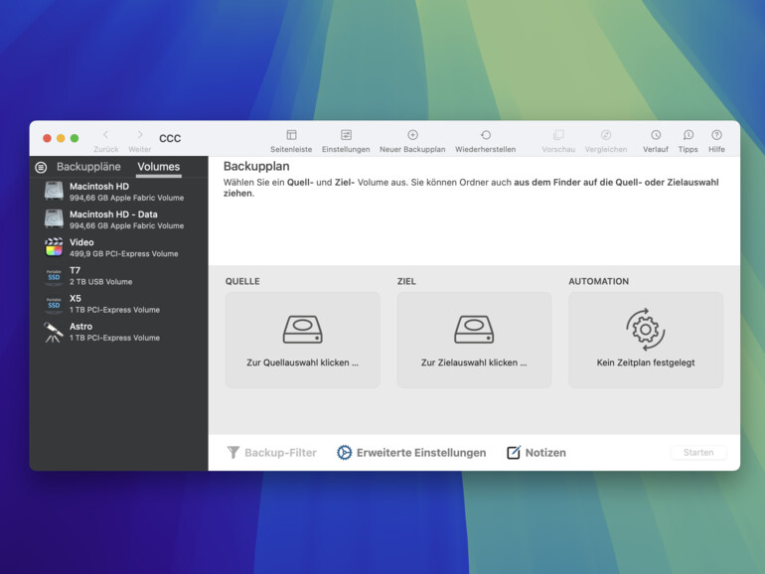Select the Volumes tab
This screenshot has height=574, width=765.
pyautogui.click(x=158, y=167)
